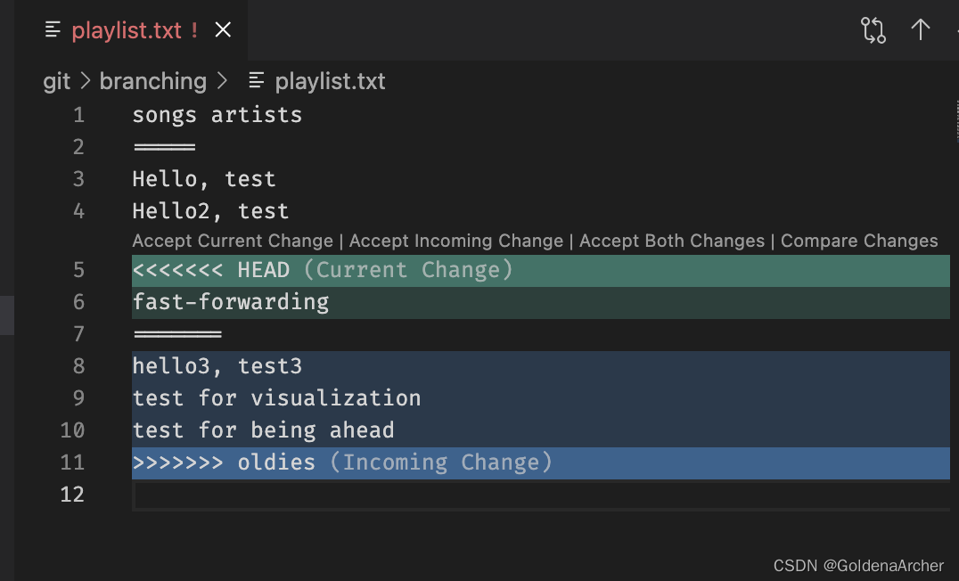The width and height of the screenshot is (959, 581).
Task: Open the playlist.txt breadcrumb dropdown
Action: pos(330,81)
